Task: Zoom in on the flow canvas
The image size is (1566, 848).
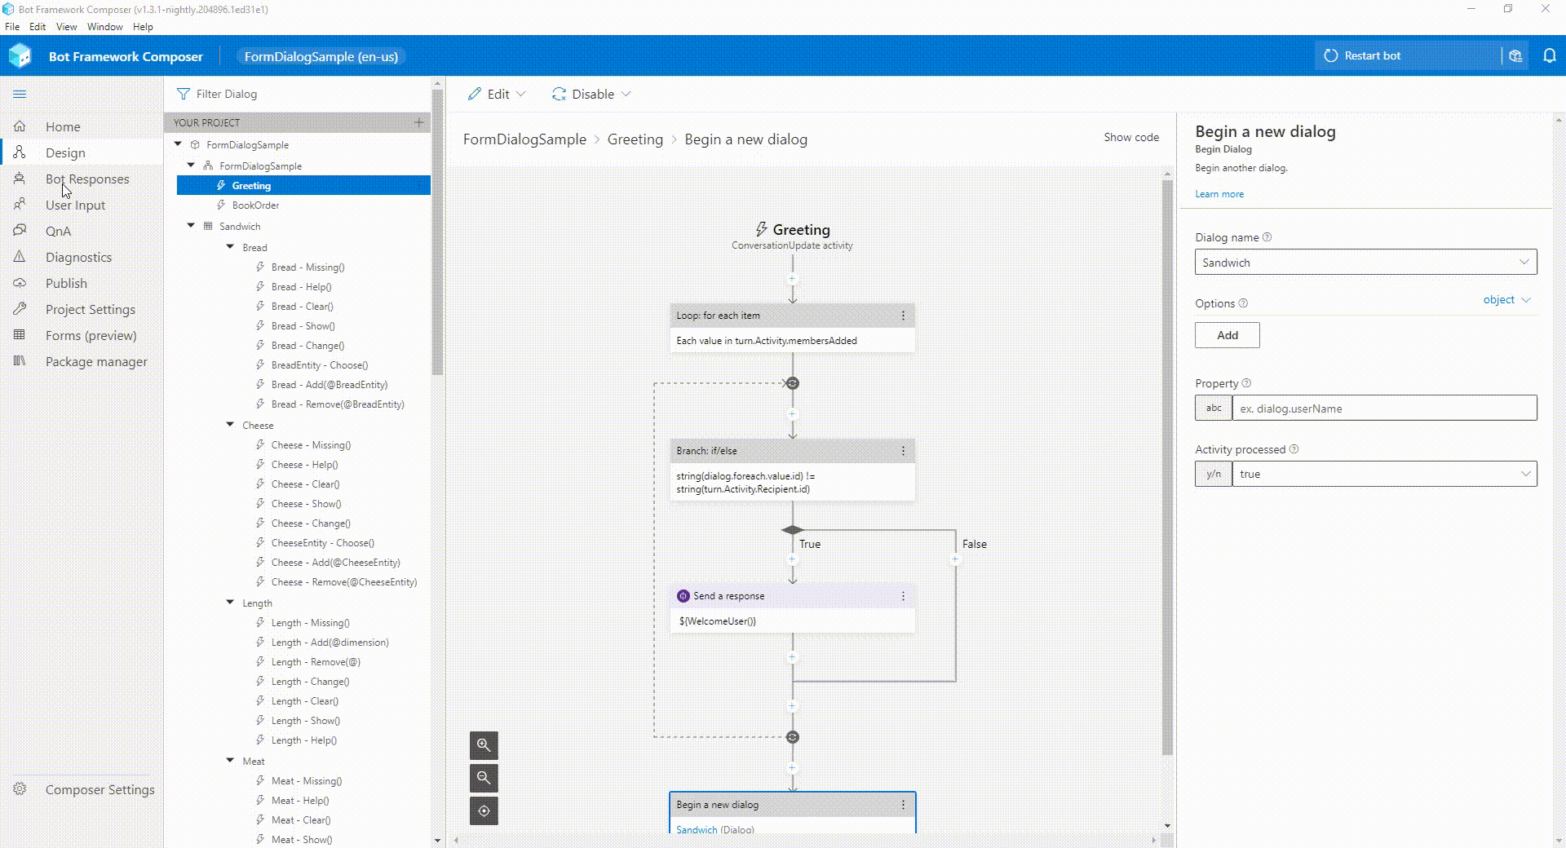Action: click(483, 745)
